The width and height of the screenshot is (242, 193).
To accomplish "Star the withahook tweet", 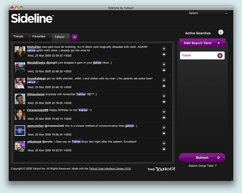I will pos(164,143).
